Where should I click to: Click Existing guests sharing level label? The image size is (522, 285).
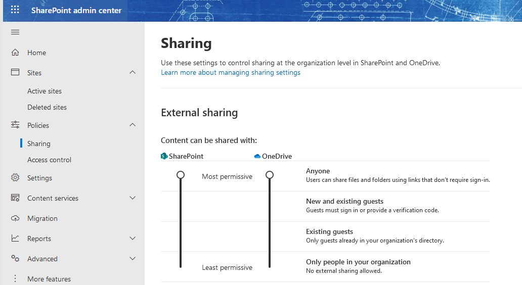tap(330, 231)
